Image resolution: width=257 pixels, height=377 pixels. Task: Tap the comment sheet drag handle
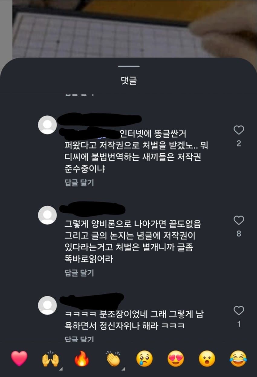(x=129, y=66)
